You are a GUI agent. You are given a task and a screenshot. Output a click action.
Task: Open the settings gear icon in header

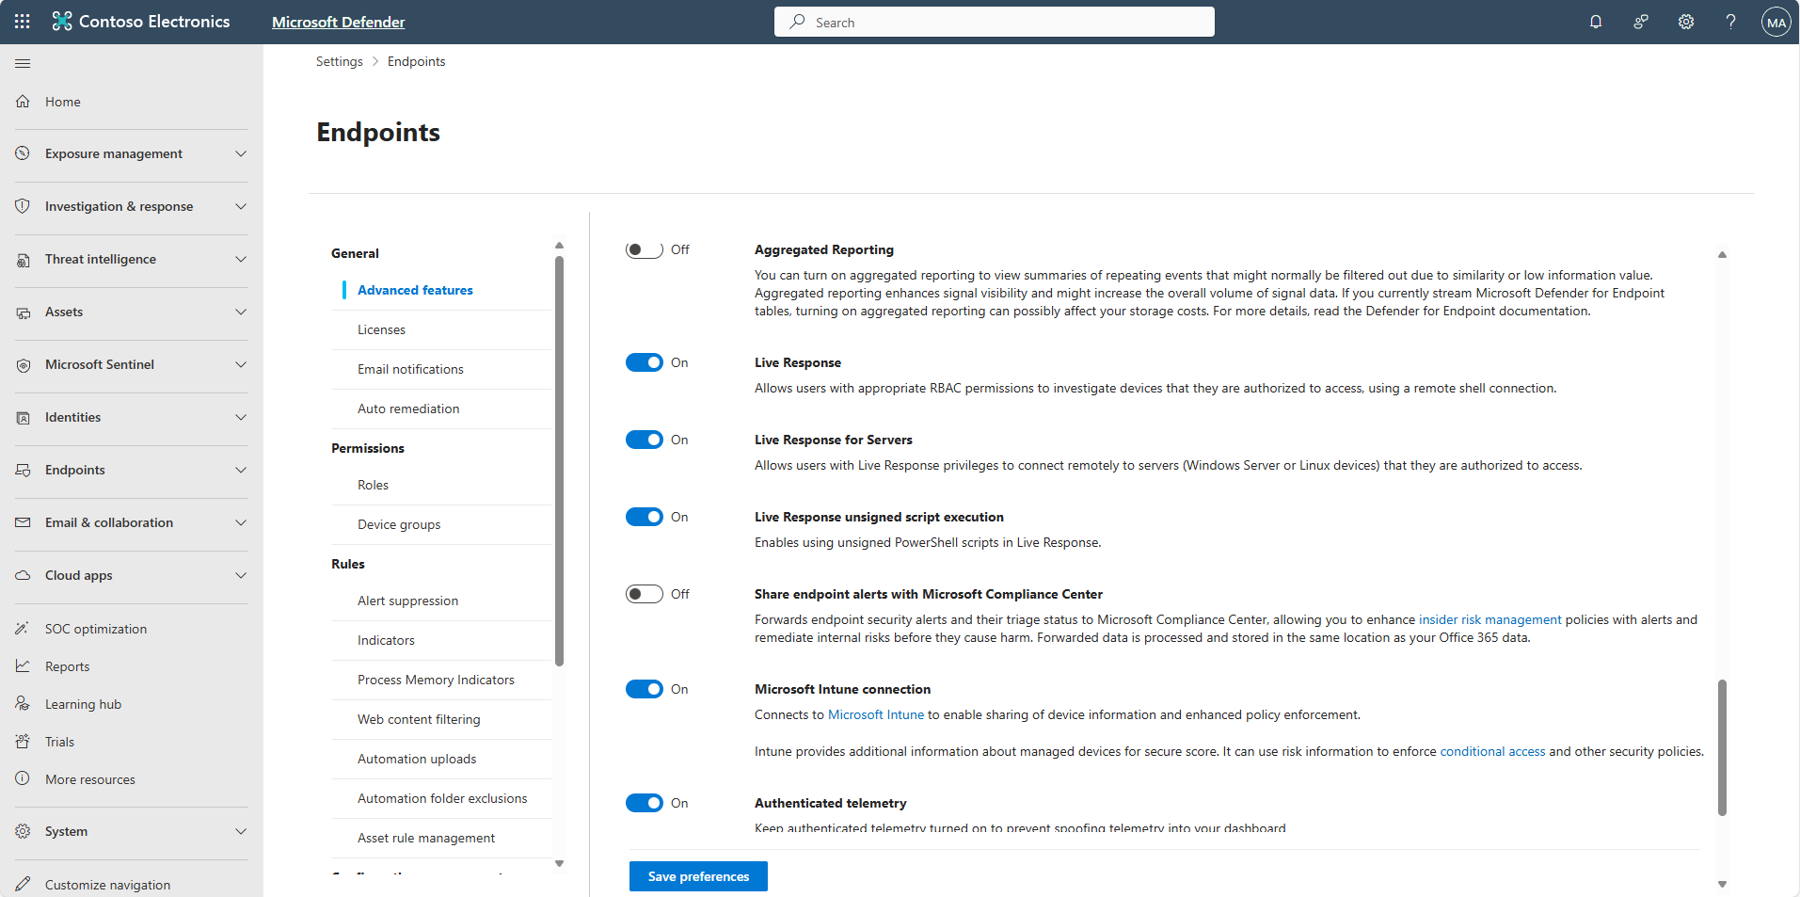coord(1686,22)
